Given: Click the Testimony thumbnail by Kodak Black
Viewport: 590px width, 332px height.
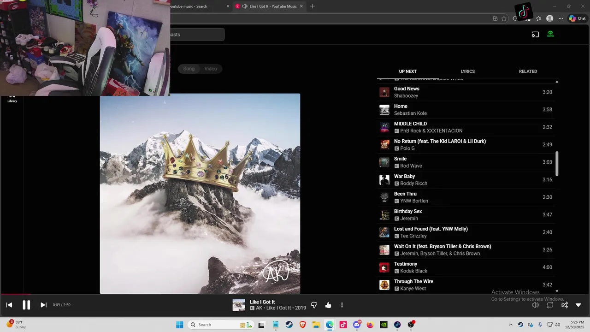Looking at the screenshot, I should (384, 267).
